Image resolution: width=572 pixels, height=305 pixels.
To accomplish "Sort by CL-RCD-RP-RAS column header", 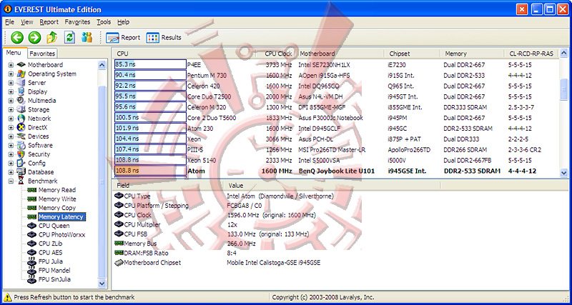I will click(531, 54).
